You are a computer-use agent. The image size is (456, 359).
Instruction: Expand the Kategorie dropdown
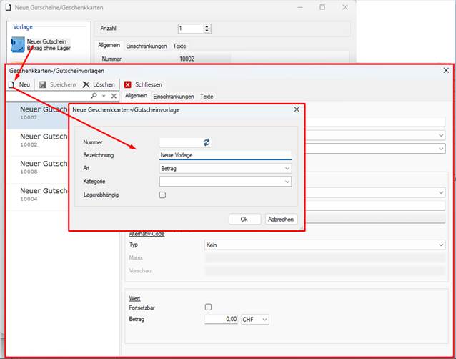[225, 182]
